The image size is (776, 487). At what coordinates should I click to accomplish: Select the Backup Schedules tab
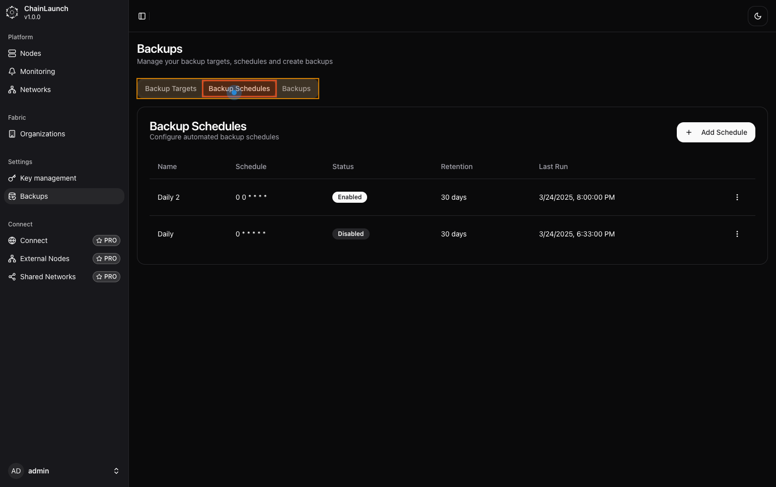point(239,89)
